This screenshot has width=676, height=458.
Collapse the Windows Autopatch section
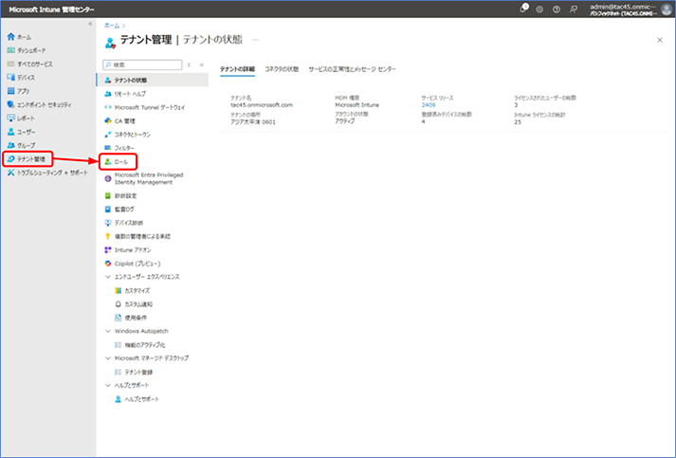coord(108,331)
